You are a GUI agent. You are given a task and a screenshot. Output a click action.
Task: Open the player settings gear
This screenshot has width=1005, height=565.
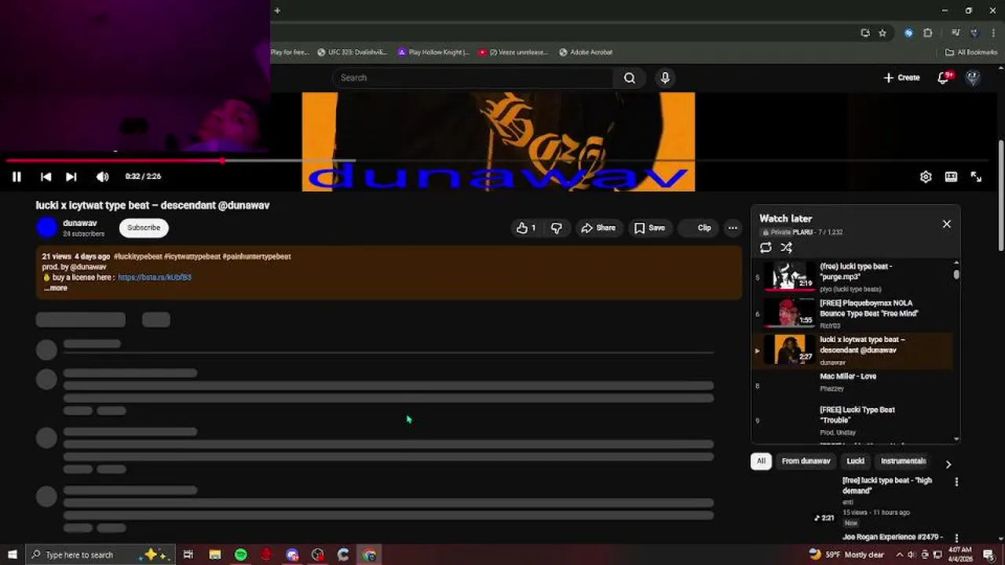click(926, 177)
